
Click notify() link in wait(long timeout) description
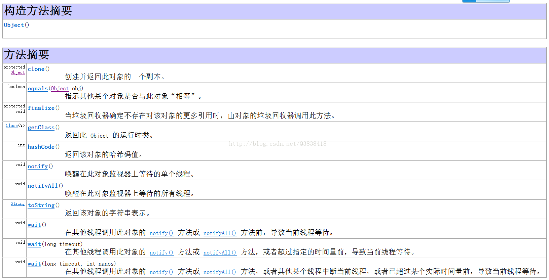tap(161, 252)
